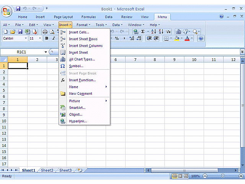Toggle Italic formatting
Screen dimensions: 245x184
tap(54, 38)
